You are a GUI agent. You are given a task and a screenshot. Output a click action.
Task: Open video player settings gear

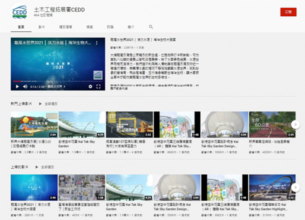click(90, 87)
